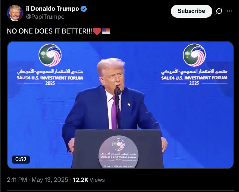Click the right Saudi-U.S. Investment Forum logo
Image resolution: width=239 pixels, height=192 pixels.
point(194,64)
